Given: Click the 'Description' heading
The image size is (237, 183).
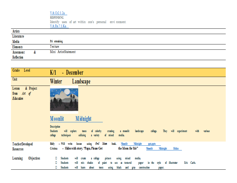Looking at the screenshot, I should click(x=55, y=126).
